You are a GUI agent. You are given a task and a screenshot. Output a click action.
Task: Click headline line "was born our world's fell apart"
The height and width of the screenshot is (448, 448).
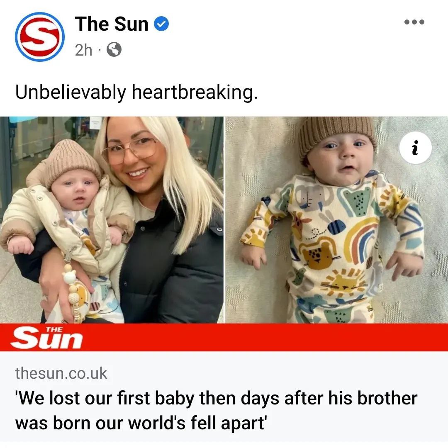point(141,423)
